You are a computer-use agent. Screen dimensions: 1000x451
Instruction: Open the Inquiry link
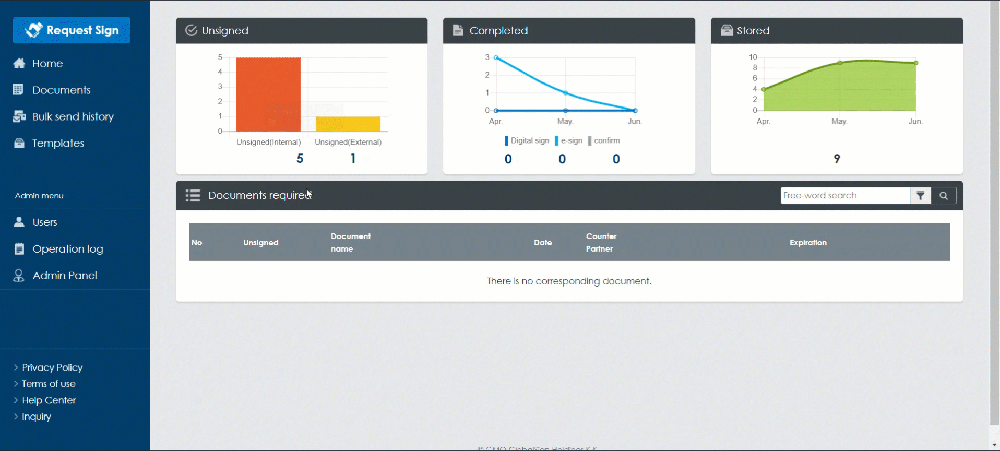[37, 417]
